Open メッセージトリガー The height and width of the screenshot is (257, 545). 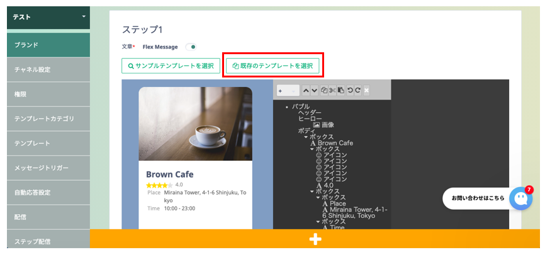[48, 168]
